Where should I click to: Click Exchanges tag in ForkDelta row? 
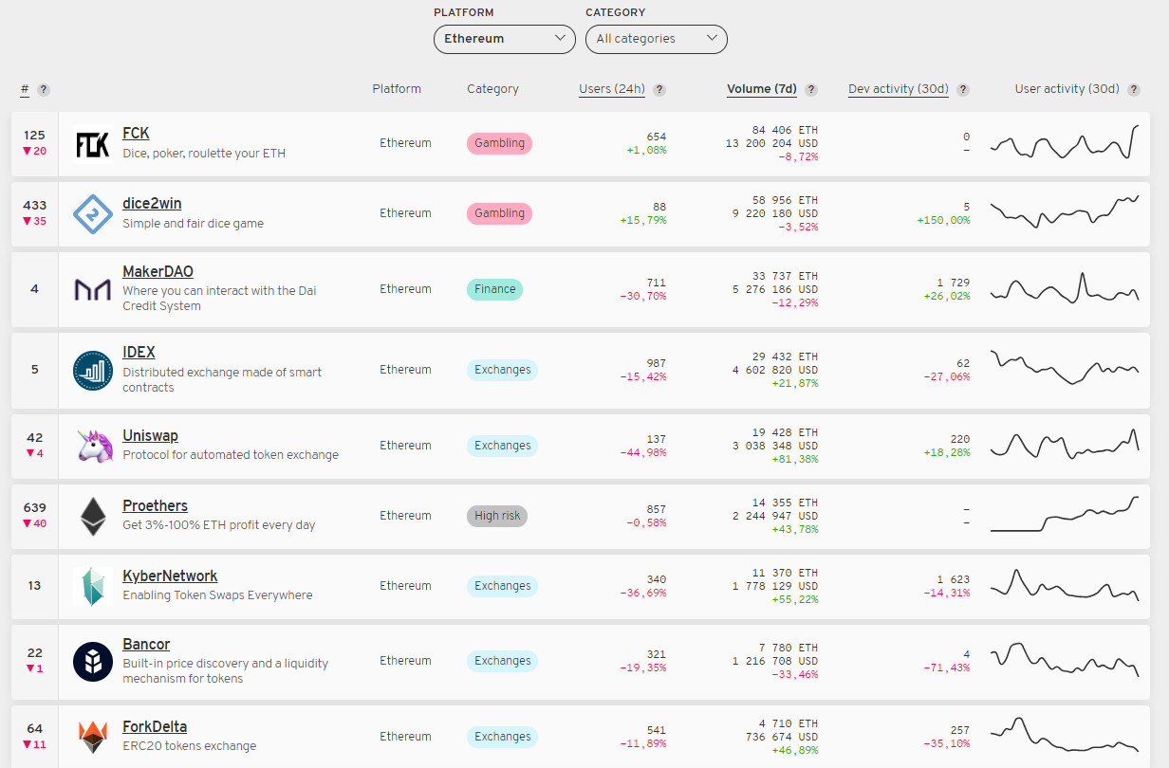502,737
